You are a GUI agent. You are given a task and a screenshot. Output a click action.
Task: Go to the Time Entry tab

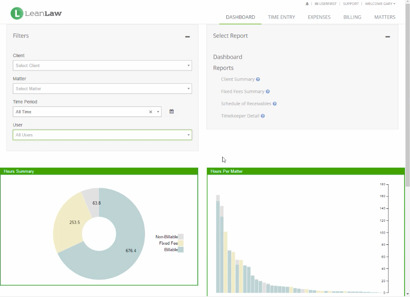281,17
